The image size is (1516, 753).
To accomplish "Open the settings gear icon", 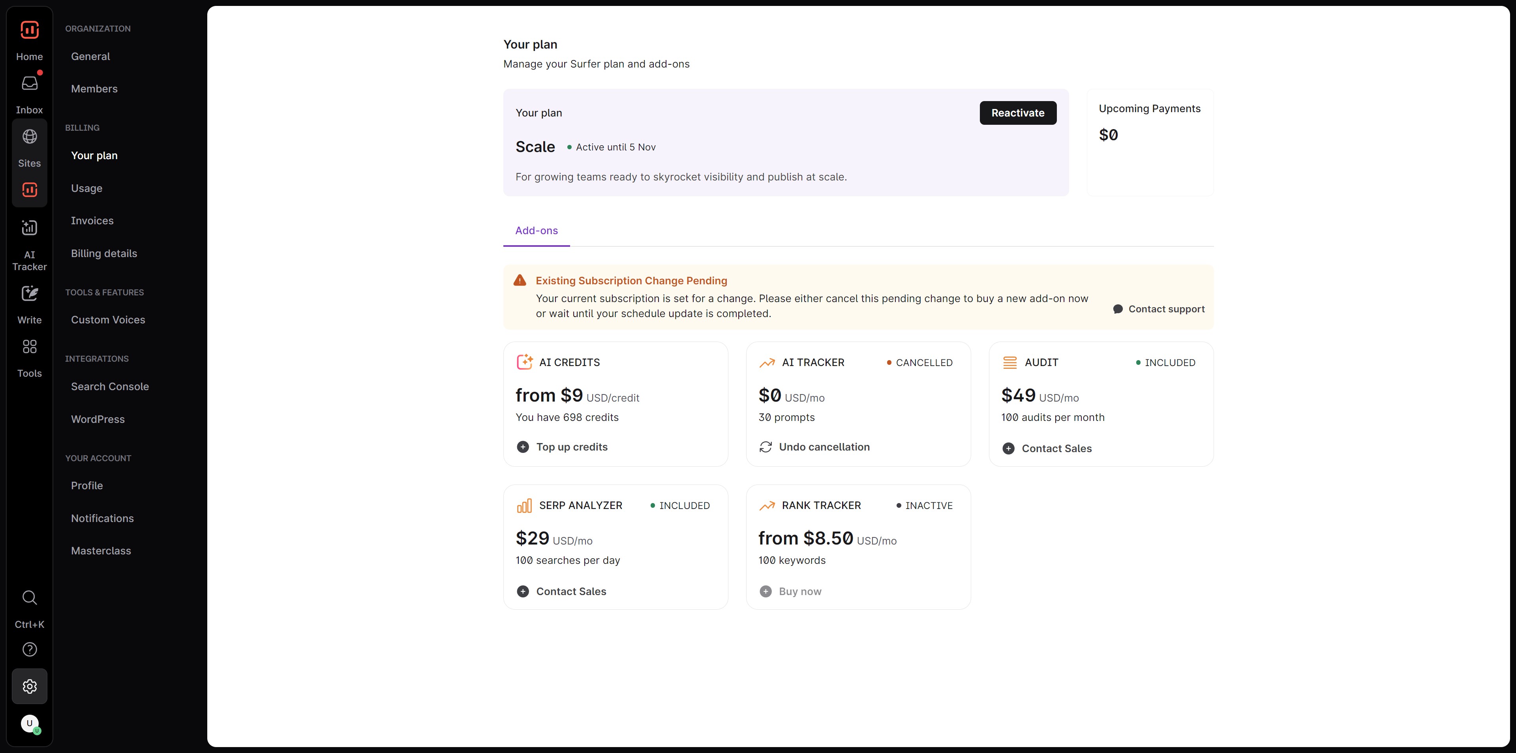I will click(x=30, y=686).
